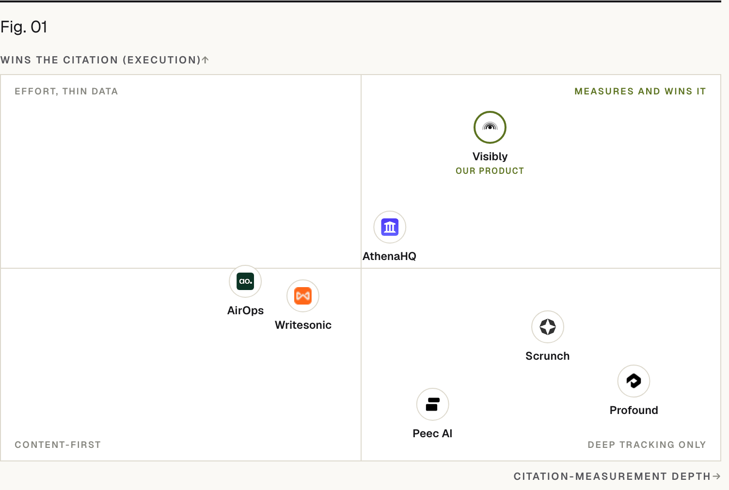Click the "OUR PRODUCT" caption
This screenshot has height=490, width=729.
490,171
